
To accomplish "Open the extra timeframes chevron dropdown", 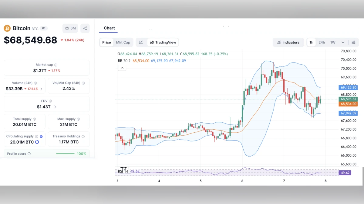I will coord(343,42).
